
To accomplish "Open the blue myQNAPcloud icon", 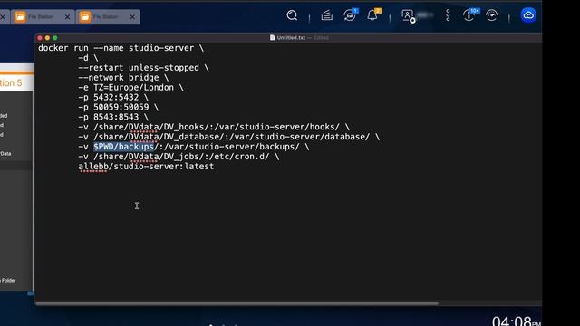I will pos(528,15).
